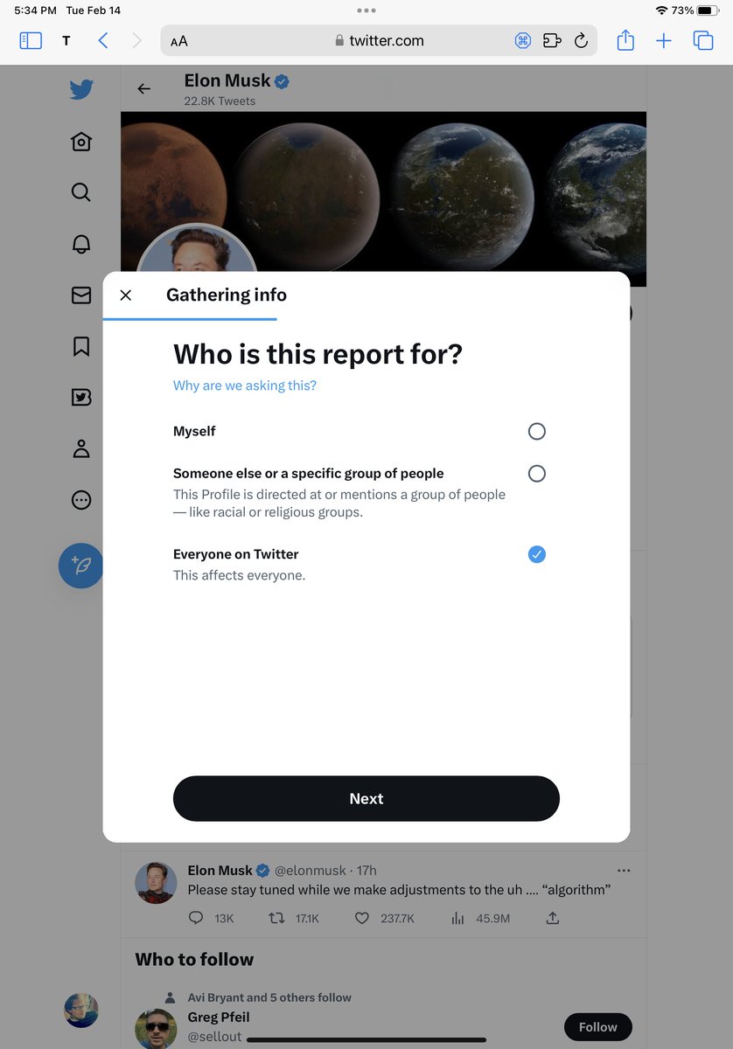The height and width of the screenshot is (1049, 733).
Task: Check the Wi-Fi status icon
Action: point(661,10)
